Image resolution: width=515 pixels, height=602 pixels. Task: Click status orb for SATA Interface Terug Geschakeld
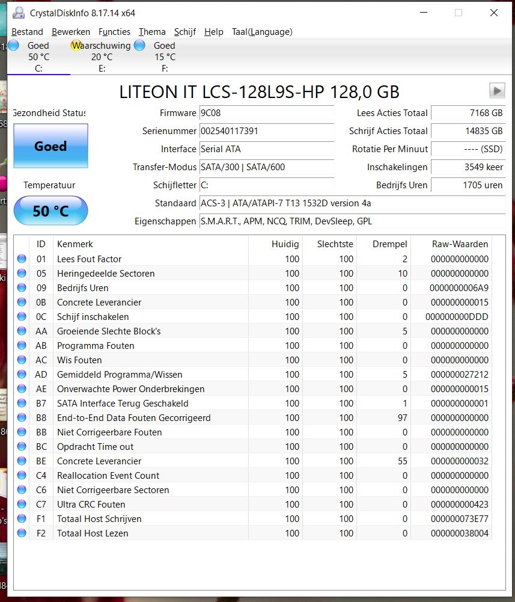[x=22, y=403]
